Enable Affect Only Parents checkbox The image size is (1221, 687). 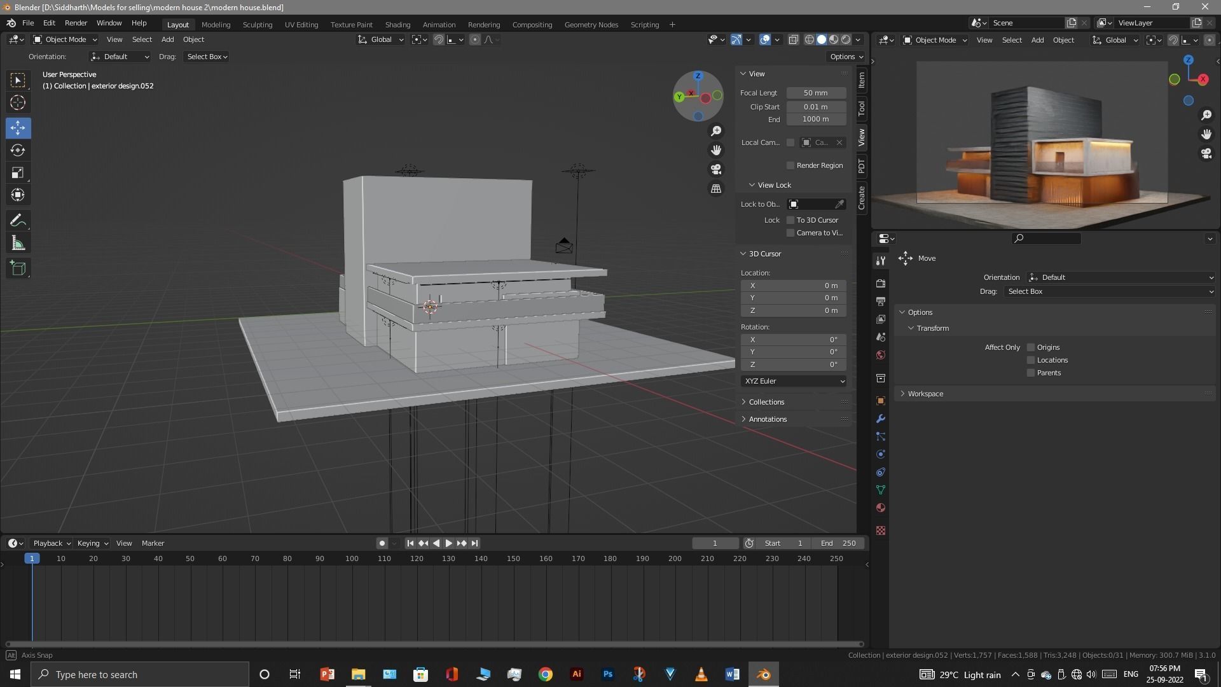click(x=1031, y=373)
